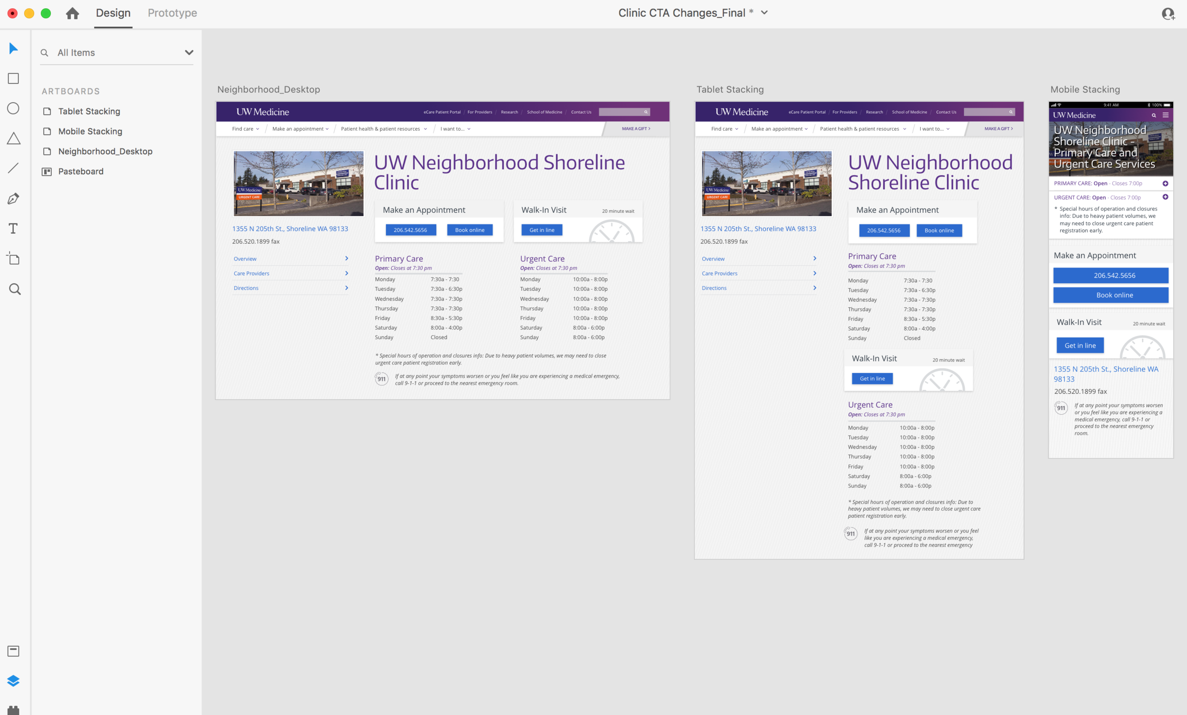This screenshot has width=1187, height=715.
Task: Select the Text tool
Action: pos(13,229)
